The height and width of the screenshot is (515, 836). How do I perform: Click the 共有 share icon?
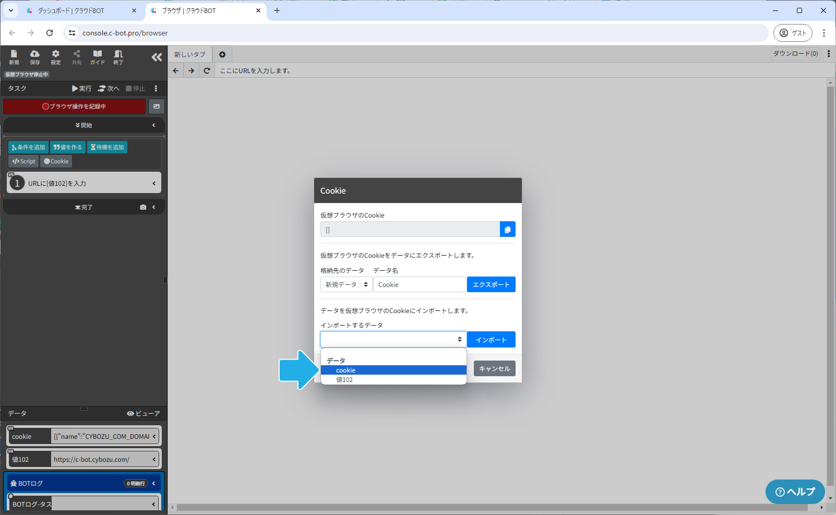pyautogui.click(x=77, y=57)
